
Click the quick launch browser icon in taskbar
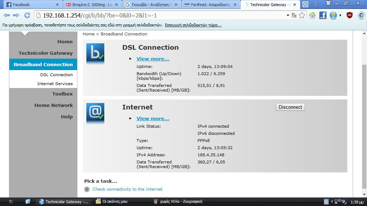pos(28,201)
